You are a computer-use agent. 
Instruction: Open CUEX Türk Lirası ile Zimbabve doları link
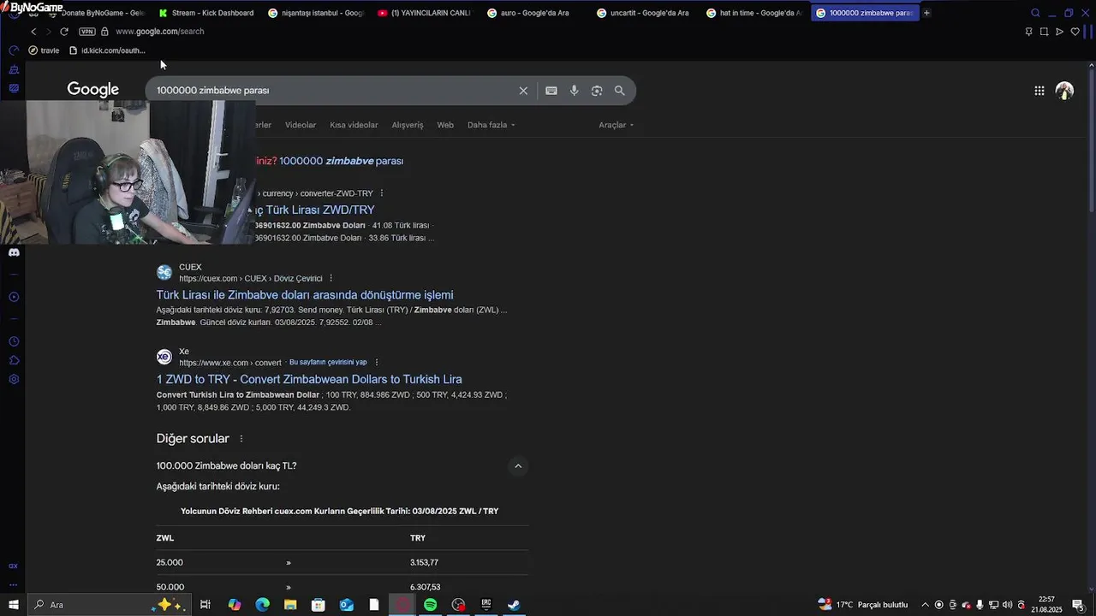tap(305, 295)
